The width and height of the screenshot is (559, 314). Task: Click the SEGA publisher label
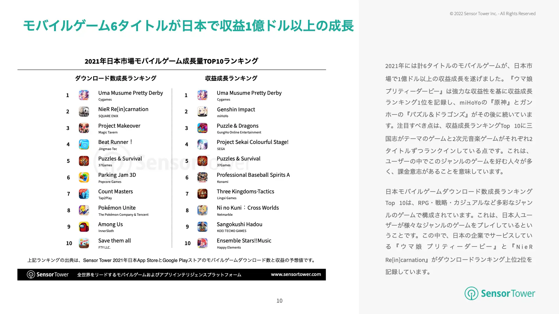point(221,149)
